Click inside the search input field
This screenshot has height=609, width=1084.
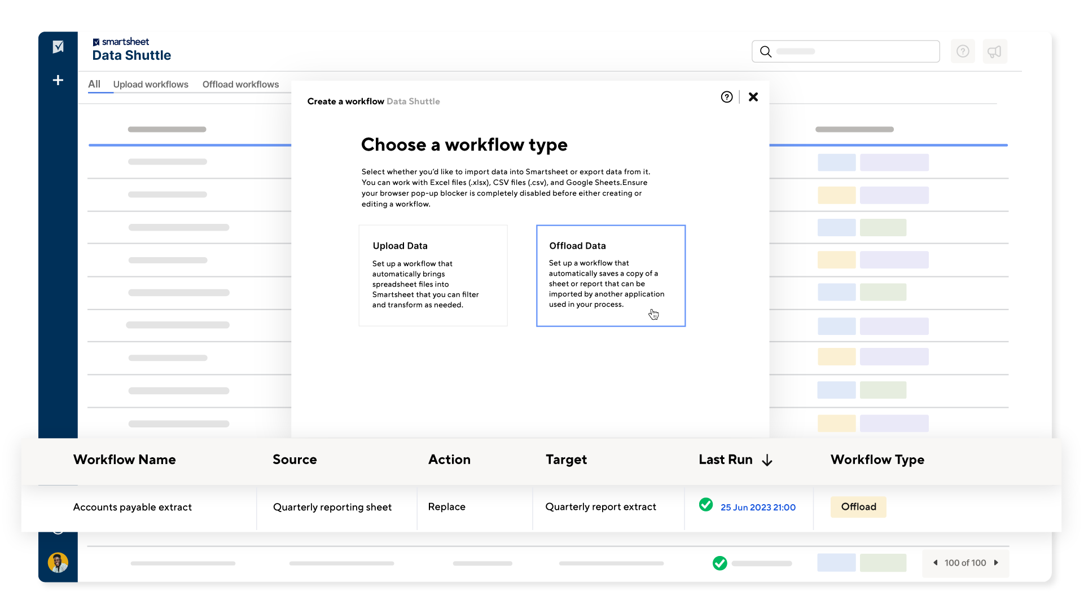pyautogui.click(x=846, y=51)
